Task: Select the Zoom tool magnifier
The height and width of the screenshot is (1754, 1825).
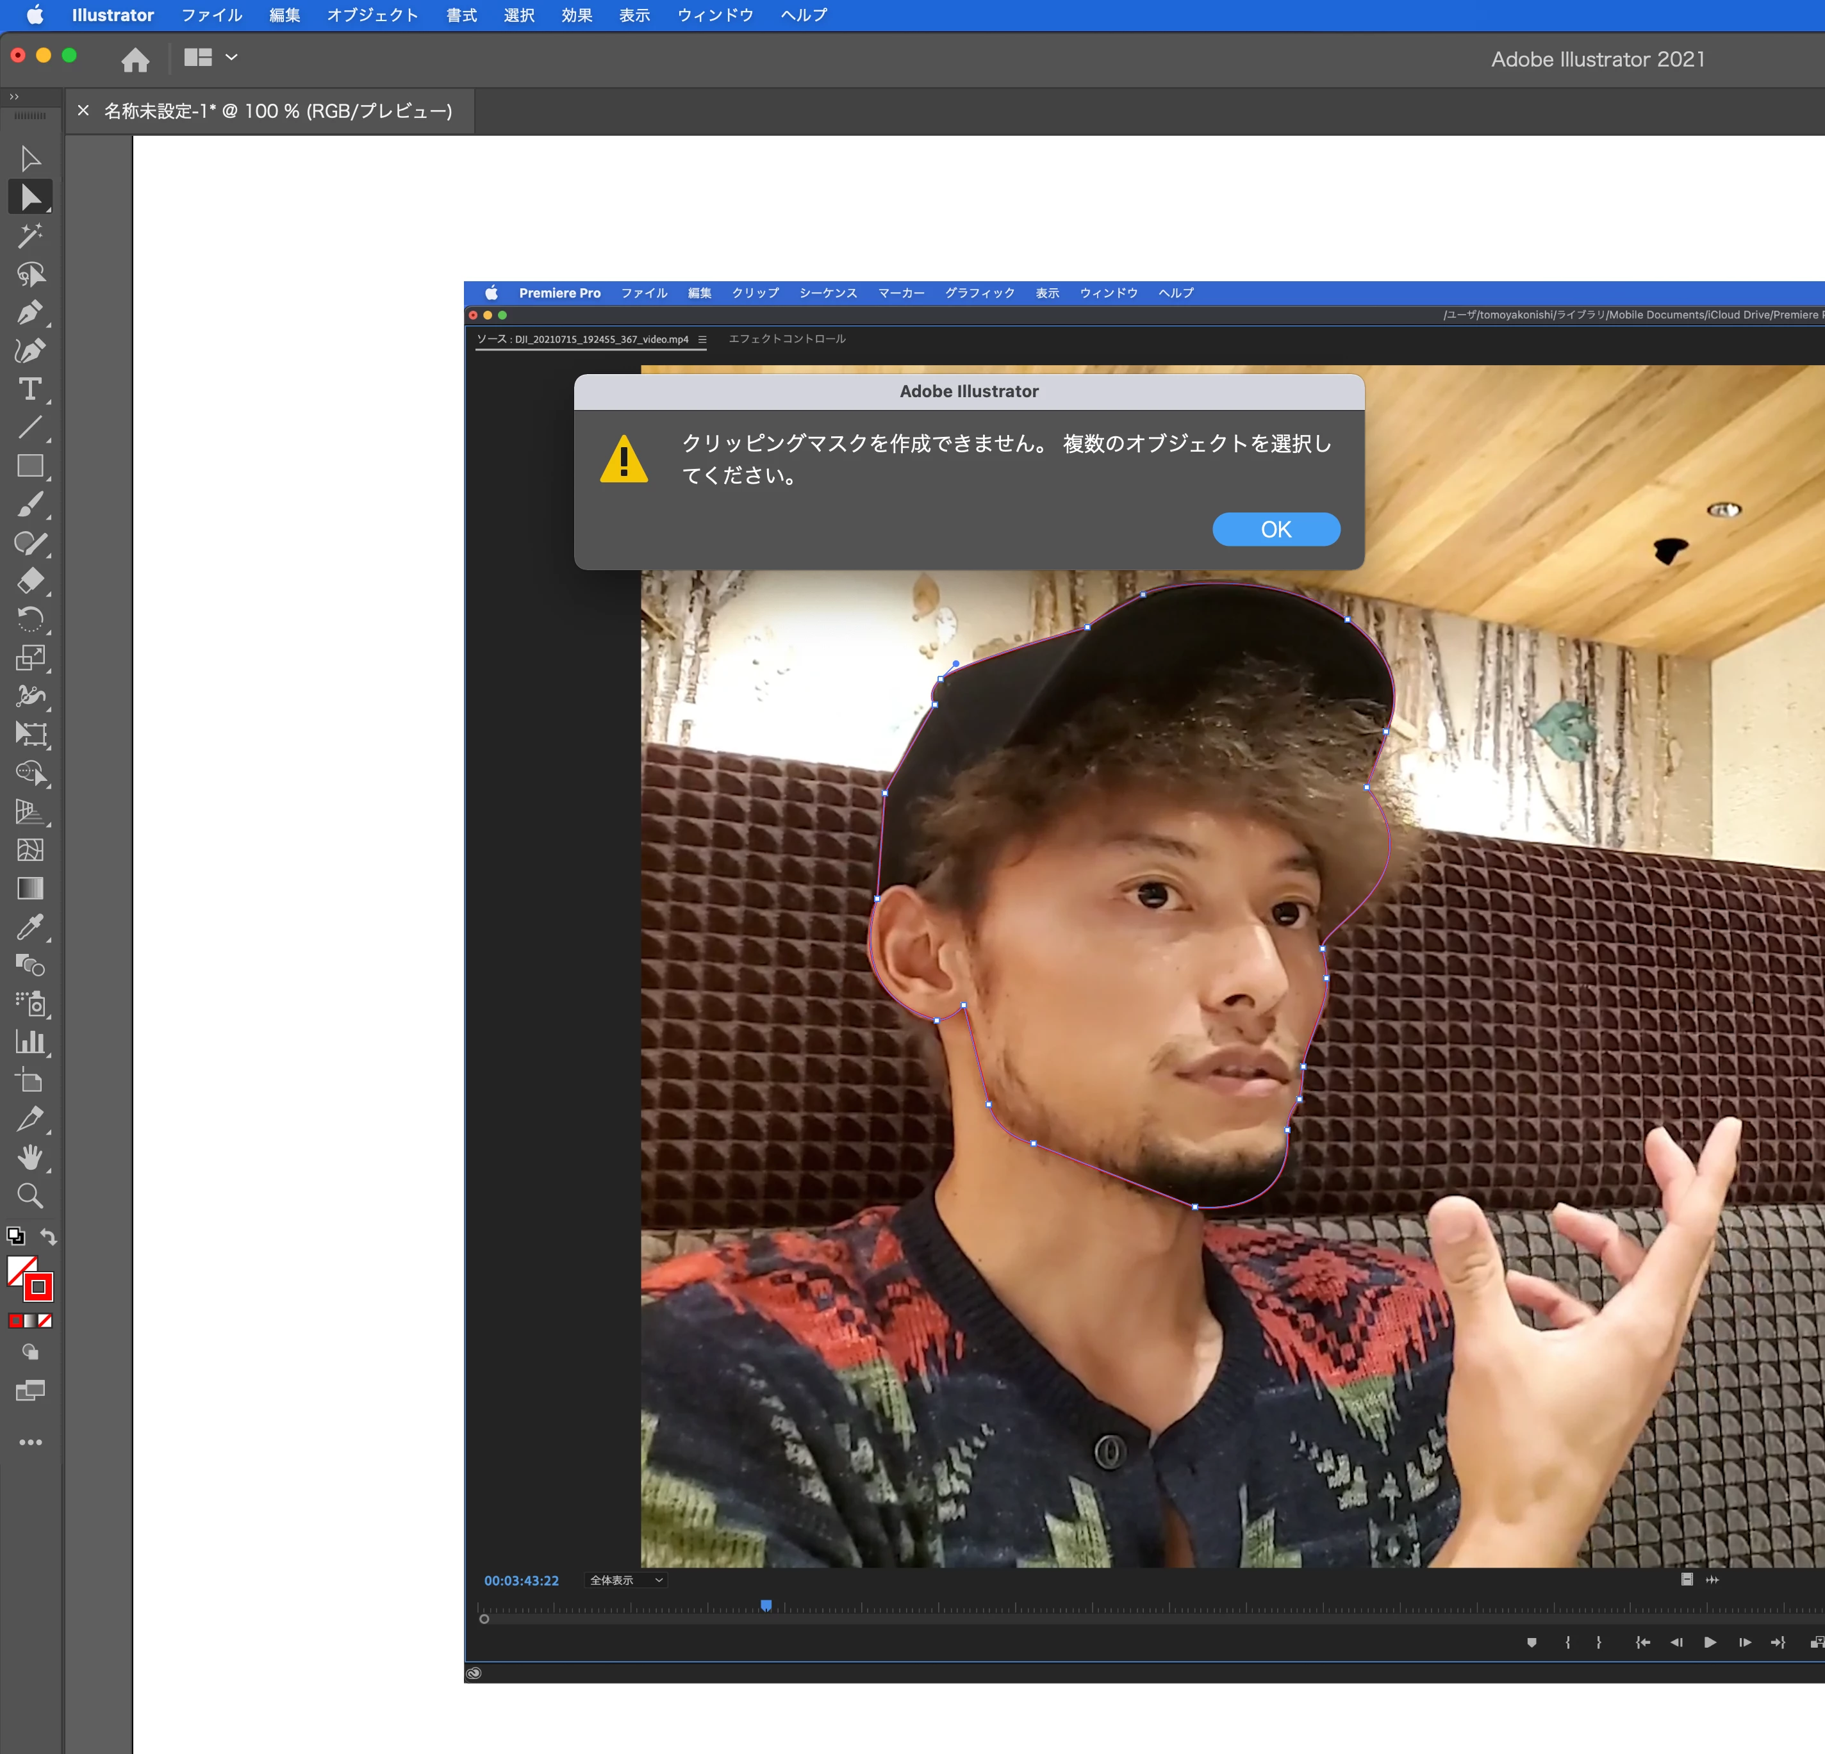Action: tap(29, 1195)
